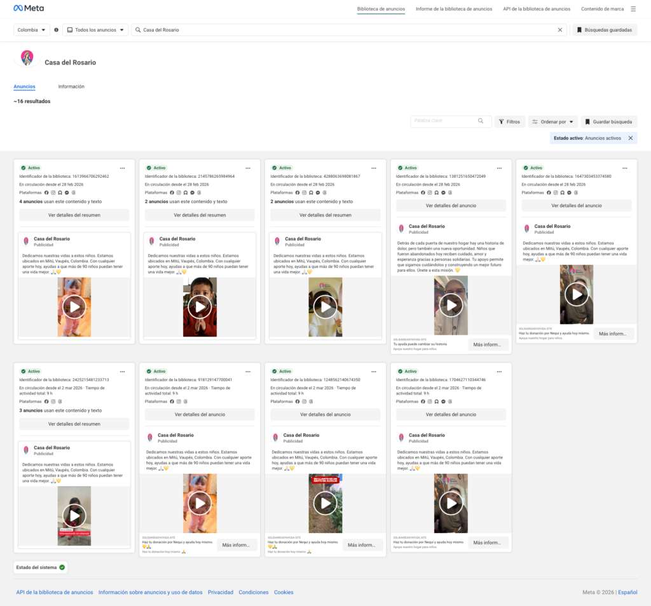Viewport: 651px width, 606px height.
Task: Click the info icon next to Colombia
Action: (56, 30)
